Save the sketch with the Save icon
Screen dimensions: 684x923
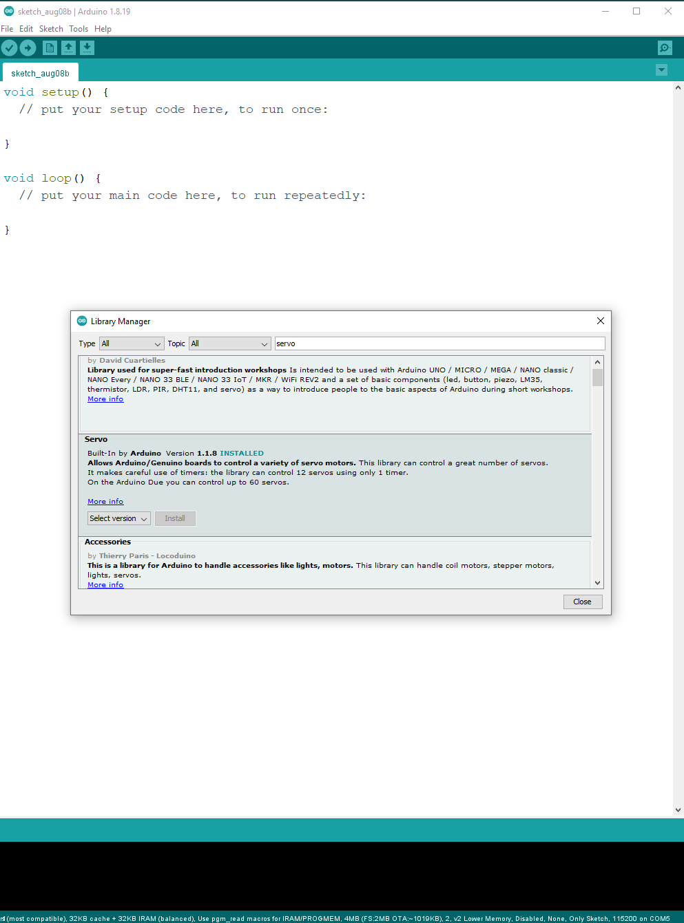point(87,47)
